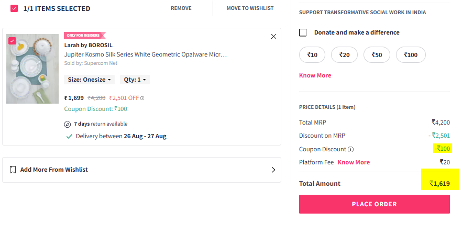The height and width of the screenshot is (234, 462).
Task: Click the green delivery checkmark icon
Action: click(x=69, y=136)
